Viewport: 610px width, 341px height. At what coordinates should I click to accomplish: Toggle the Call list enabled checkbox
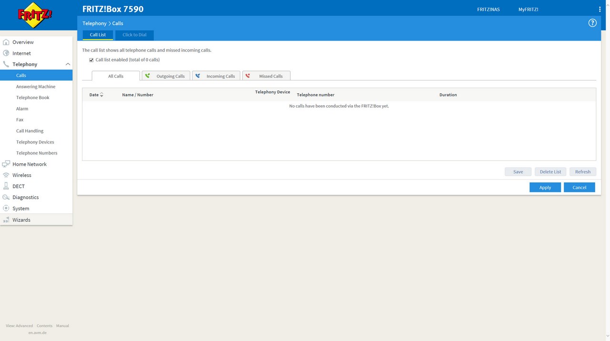[91, 60]
